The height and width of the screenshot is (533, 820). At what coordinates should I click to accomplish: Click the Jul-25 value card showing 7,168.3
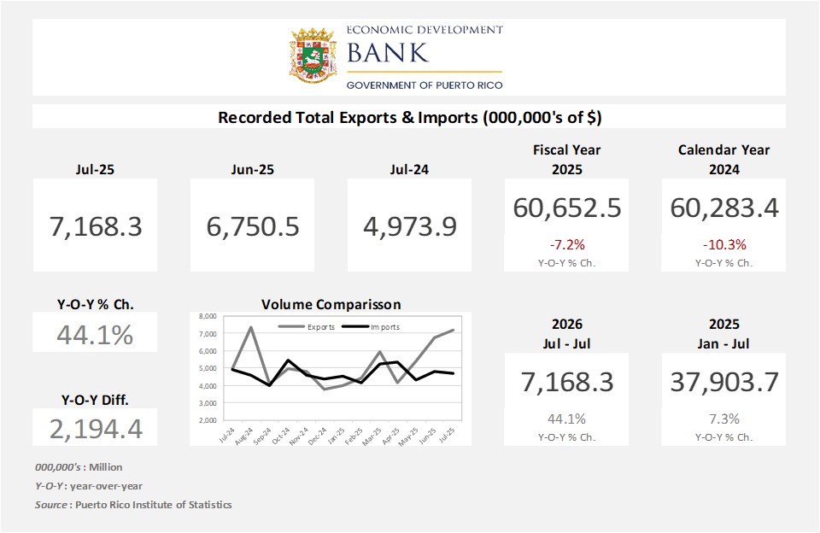[96, 226]
